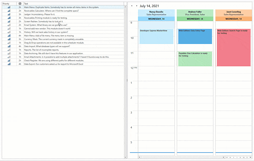Select task 'Data Archiving' description text
The height and width of the screenshot is (161, 254).
(x=54, y=53)
